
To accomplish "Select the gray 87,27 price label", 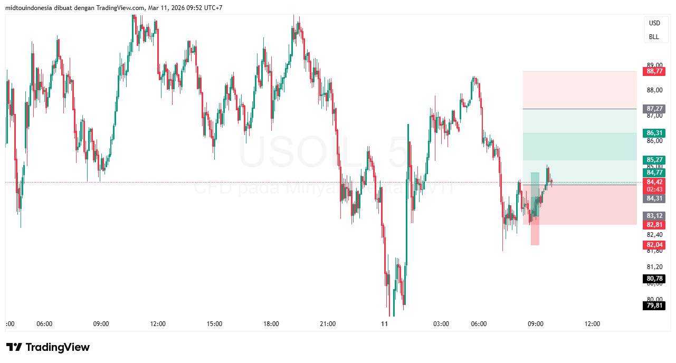I will [654, 109].
